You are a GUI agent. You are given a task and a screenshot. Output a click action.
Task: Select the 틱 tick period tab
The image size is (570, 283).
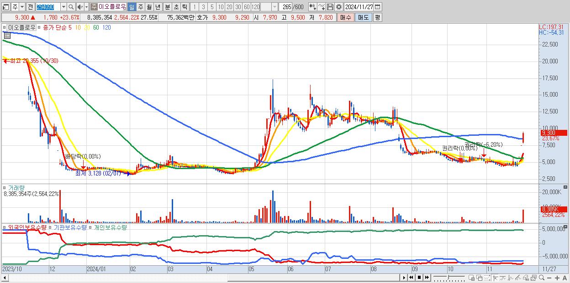(x=184, y=7)
